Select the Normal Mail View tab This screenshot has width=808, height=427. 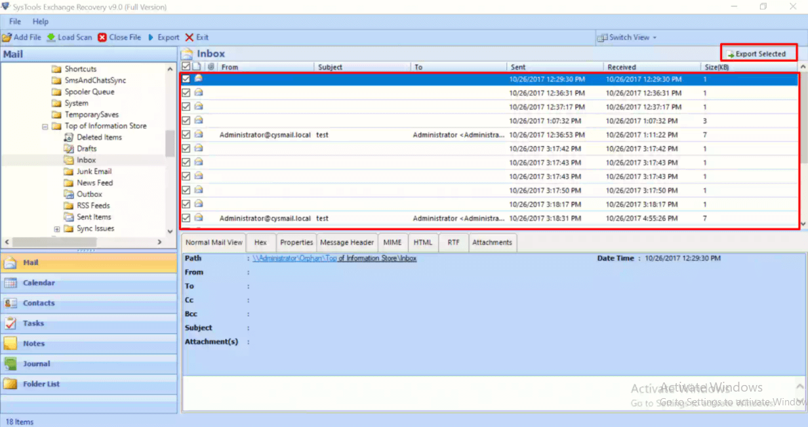click(214, 242)
